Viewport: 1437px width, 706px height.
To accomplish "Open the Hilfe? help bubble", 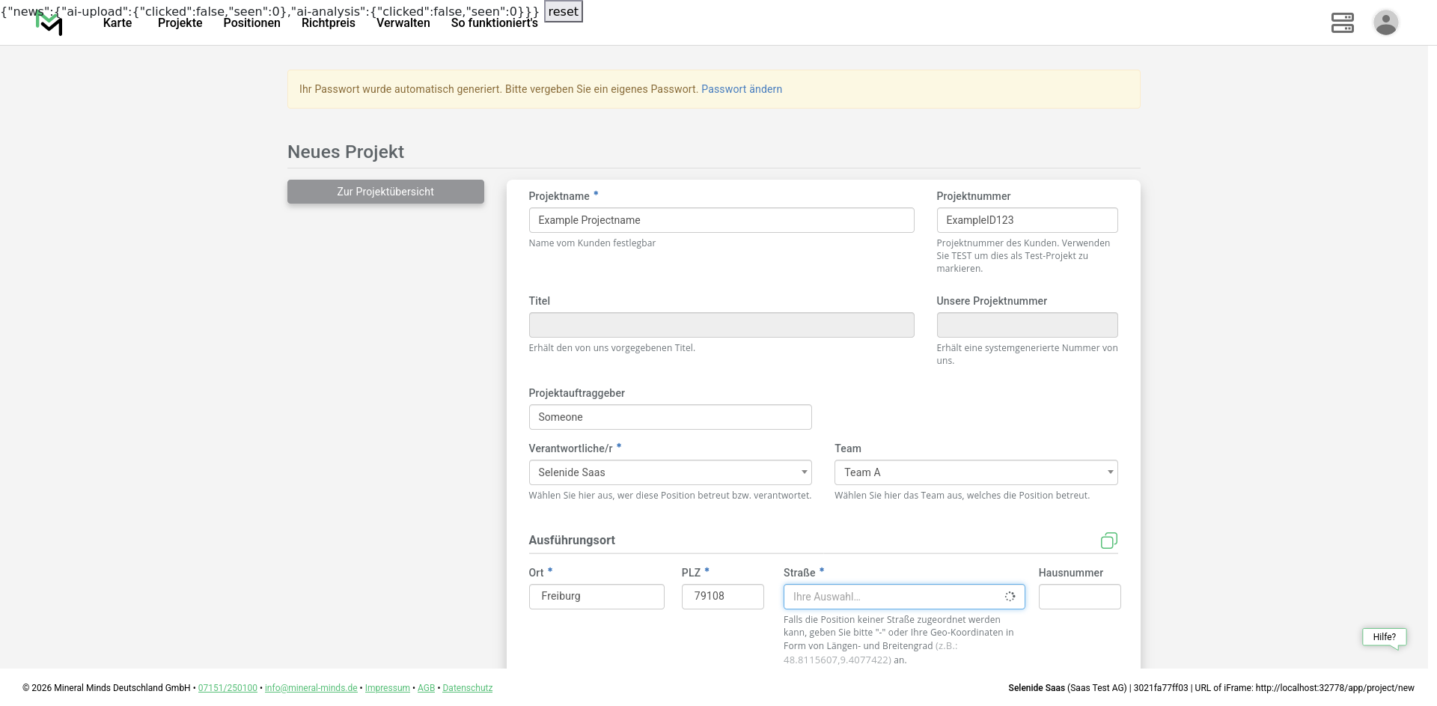I will pos(1384,637).
